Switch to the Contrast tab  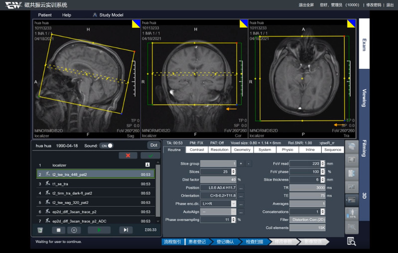197,149
